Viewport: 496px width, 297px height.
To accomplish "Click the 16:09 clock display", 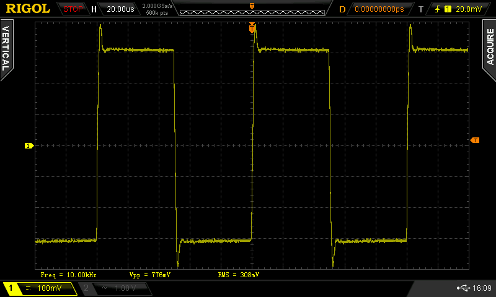I will [482, 288].
